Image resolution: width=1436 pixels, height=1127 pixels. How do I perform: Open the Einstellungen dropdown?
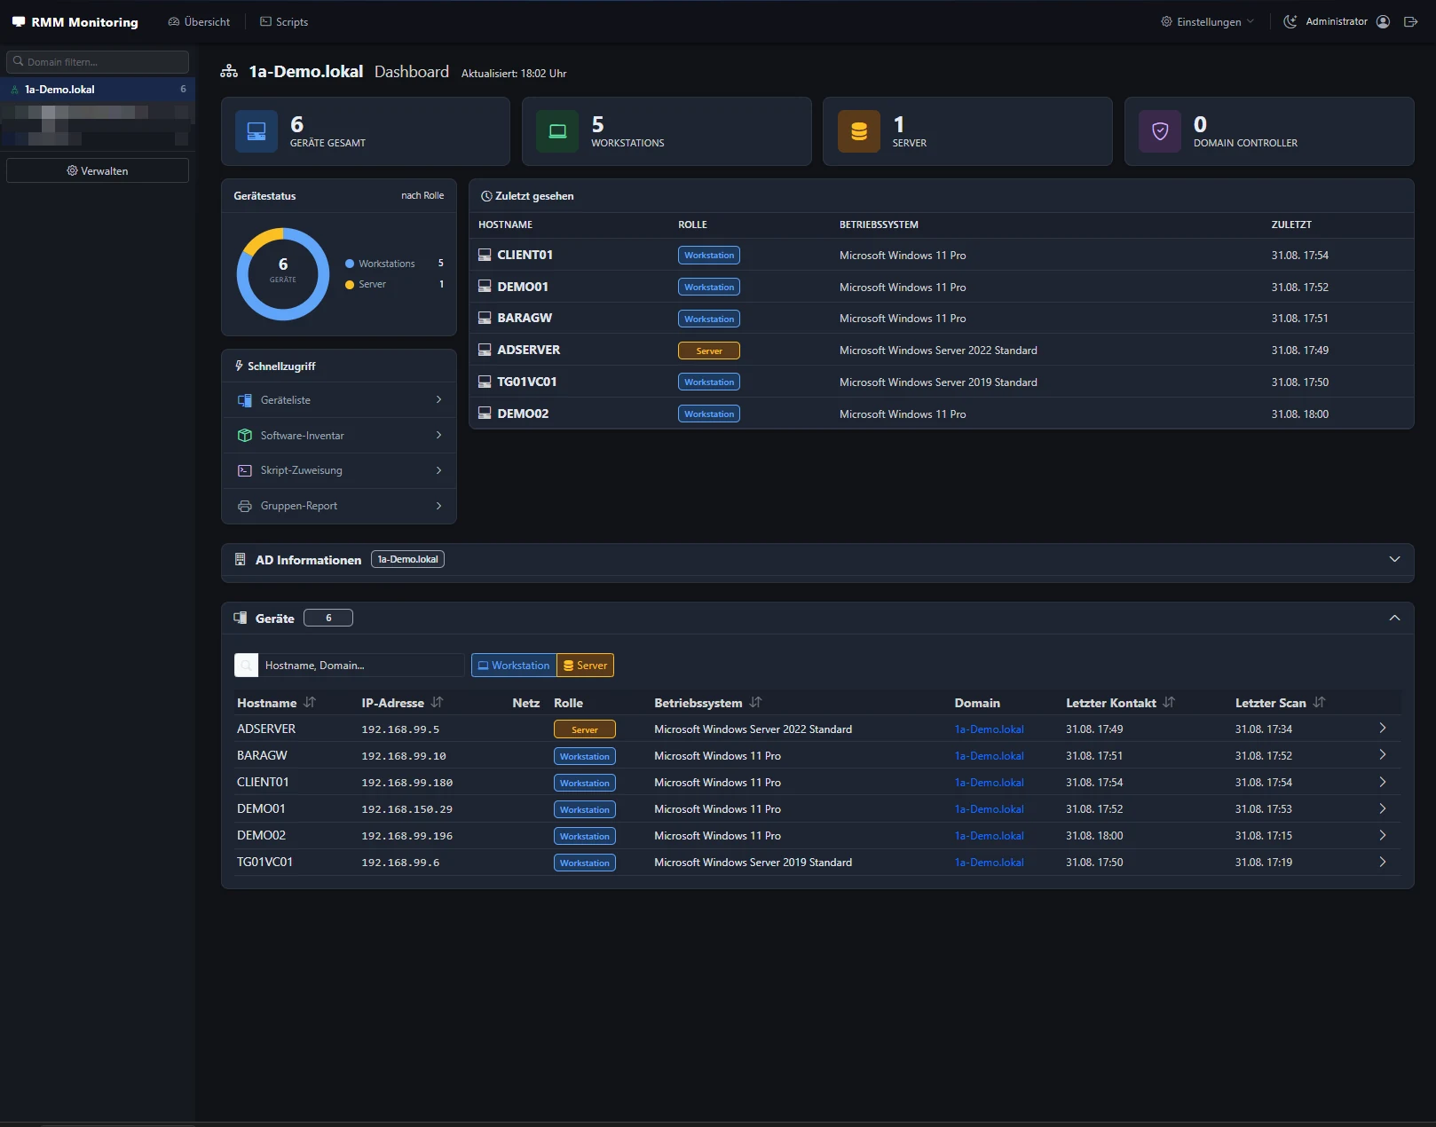click(1208, 22)
